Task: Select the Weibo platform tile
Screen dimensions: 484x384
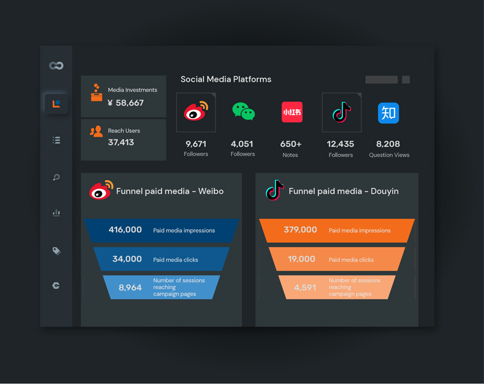Action: point(196,113)
